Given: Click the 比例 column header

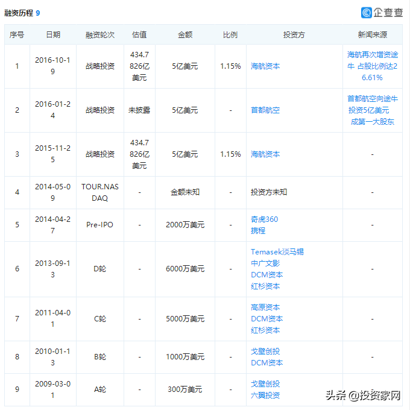Looking at the screenshot, I should (x=230, y=35).
